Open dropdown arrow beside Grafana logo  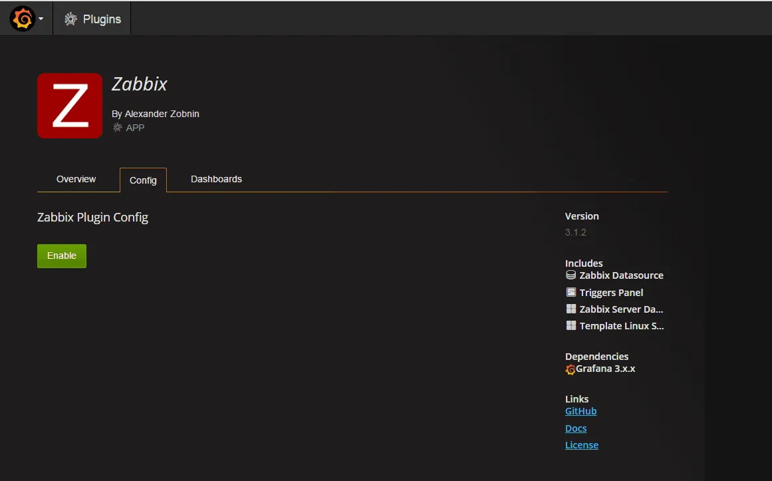click(41, 19)
